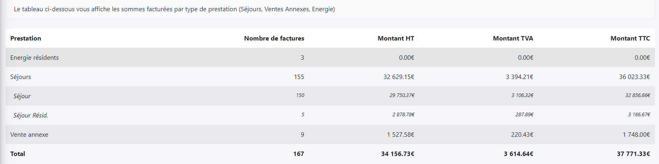
Task: Click the Montant TTC column header
Action: point(630,38)
